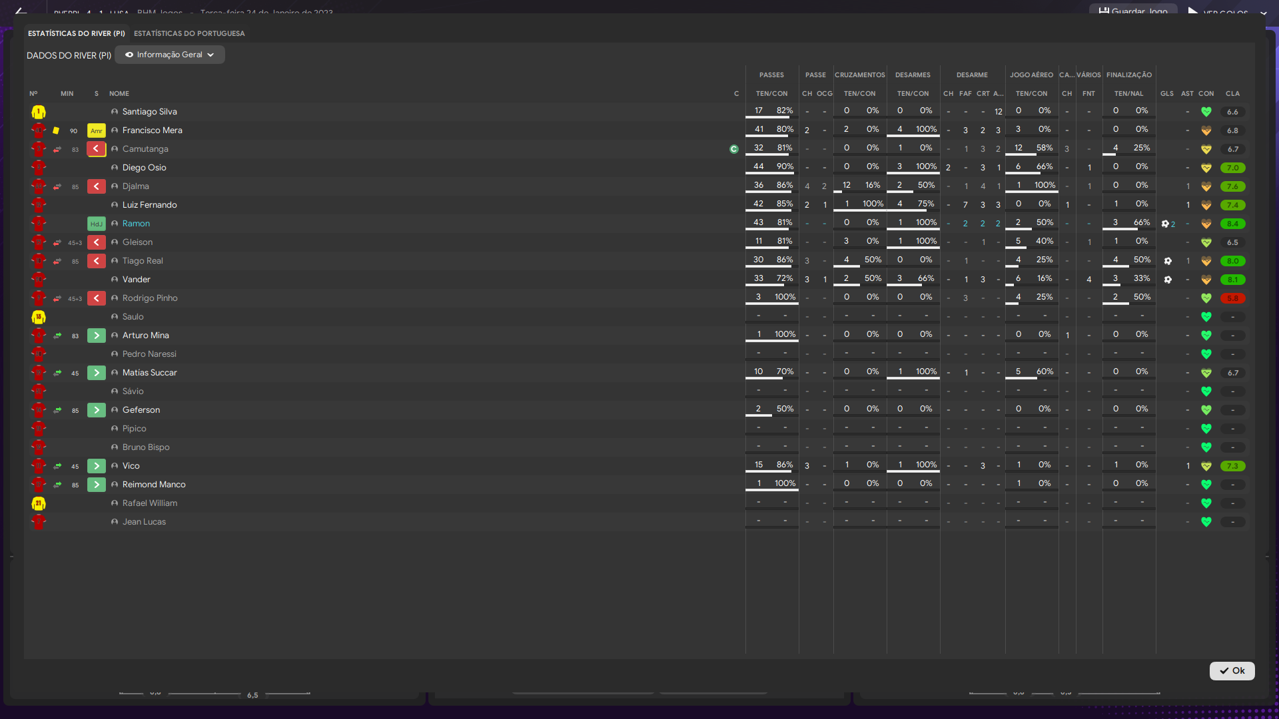Open player Francisco Mera
1279x719 pixels.
click(x=153, y=130)
